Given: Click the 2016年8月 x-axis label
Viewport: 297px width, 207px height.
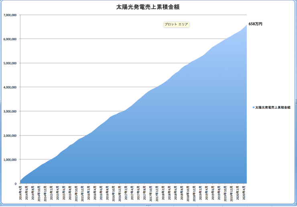Looking at the screenshot, I should pos(108,193).
